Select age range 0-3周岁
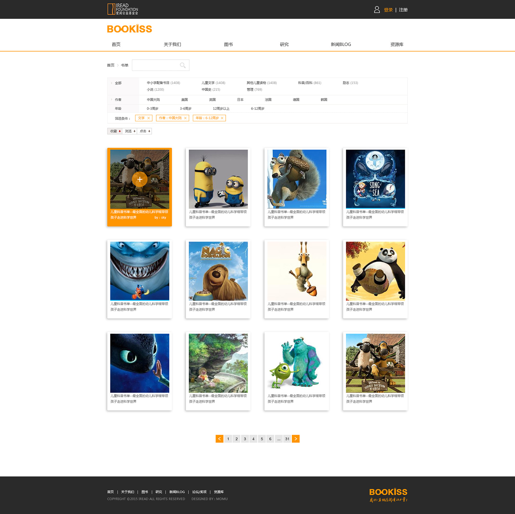515x514 pixels. 153,109
